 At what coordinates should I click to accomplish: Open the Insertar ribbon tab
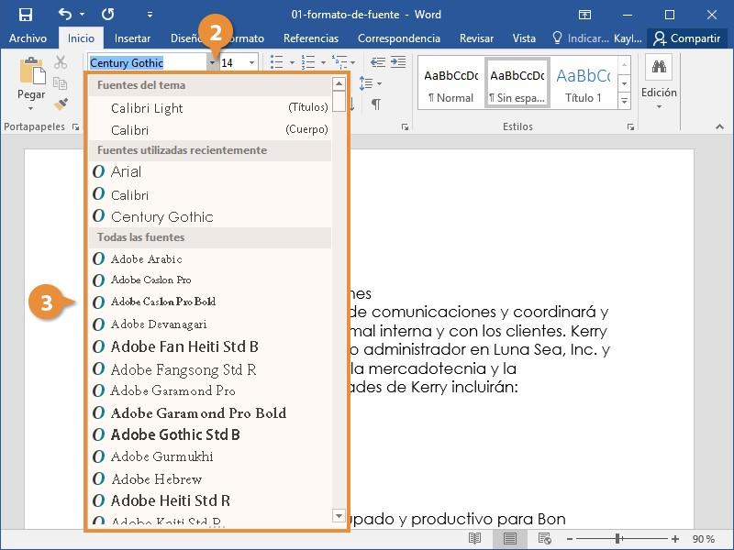click(132, 38)
